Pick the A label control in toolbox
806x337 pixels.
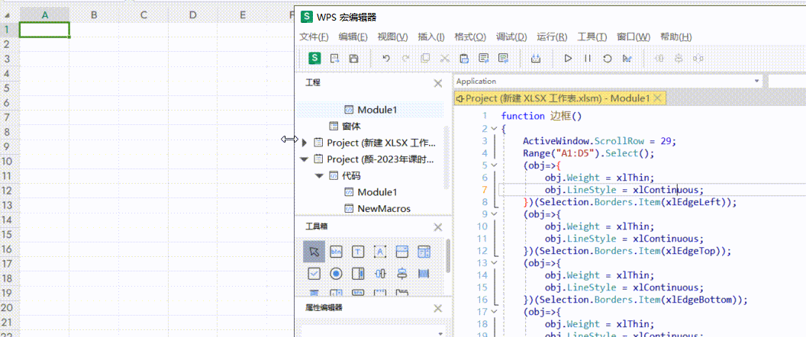pos(380,252)
